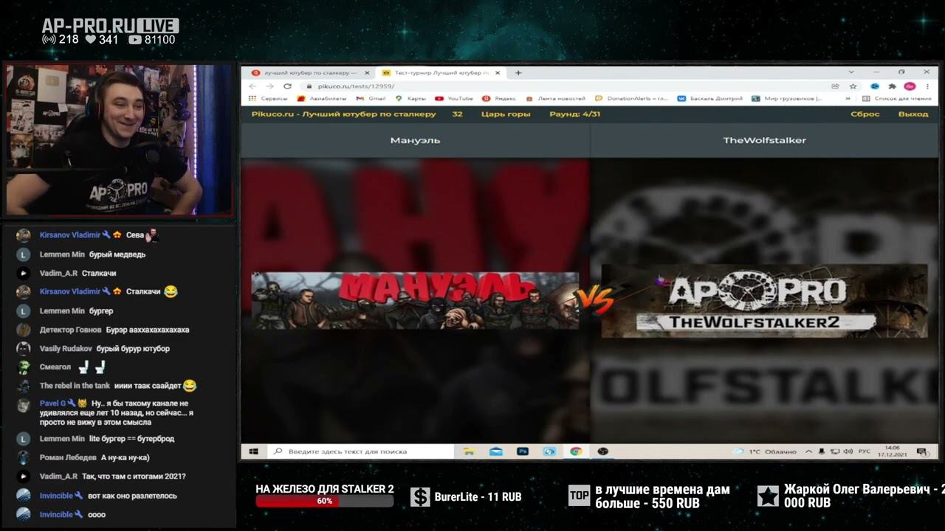Click the 'Царь горы' mode label

pos(506,114)
